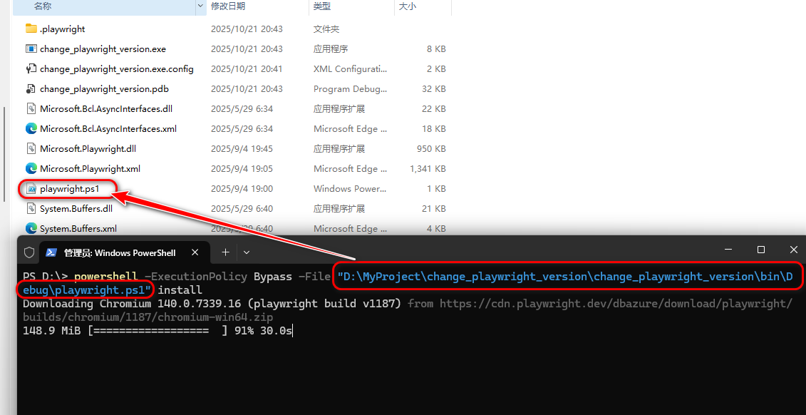Click the Edge icon of Microsoft.Bcl.AsyncInterfaces.xml
This screenshot has width=806, height=415.
point(31,128)
